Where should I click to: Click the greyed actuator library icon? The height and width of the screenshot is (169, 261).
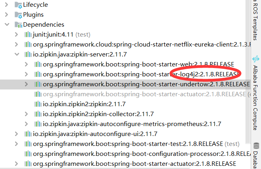pyautogui.click(x=38, y=94)
